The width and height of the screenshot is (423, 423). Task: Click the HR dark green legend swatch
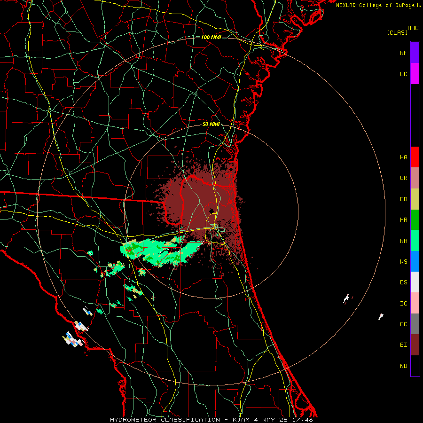tap(415, 220)
